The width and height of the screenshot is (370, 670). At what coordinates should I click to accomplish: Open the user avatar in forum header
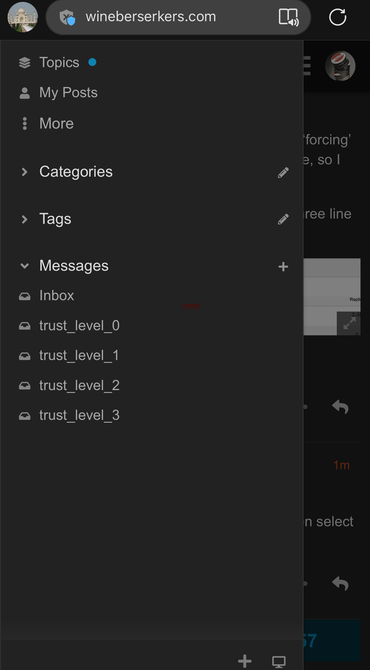click(x=340, y=66)
